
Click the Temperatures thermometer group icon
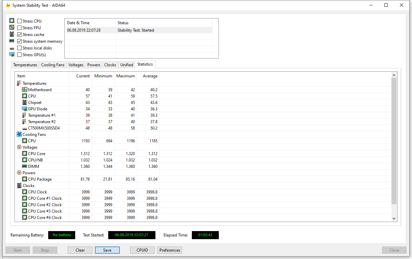(19, 83)
